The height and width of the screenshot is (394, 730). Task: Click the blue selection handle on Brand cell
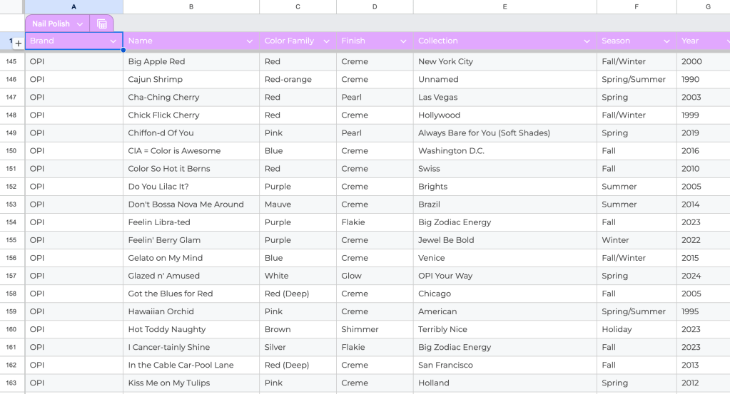click(123, 50)
